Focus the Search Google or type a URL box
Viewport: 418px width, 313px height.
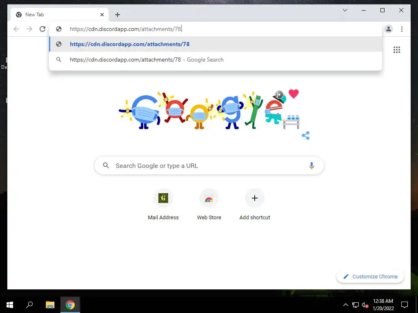tap(209, 165)
